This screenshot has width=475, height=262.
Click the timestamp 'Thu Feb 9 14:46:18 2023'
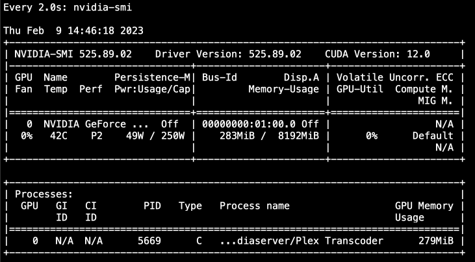(73, 30)
